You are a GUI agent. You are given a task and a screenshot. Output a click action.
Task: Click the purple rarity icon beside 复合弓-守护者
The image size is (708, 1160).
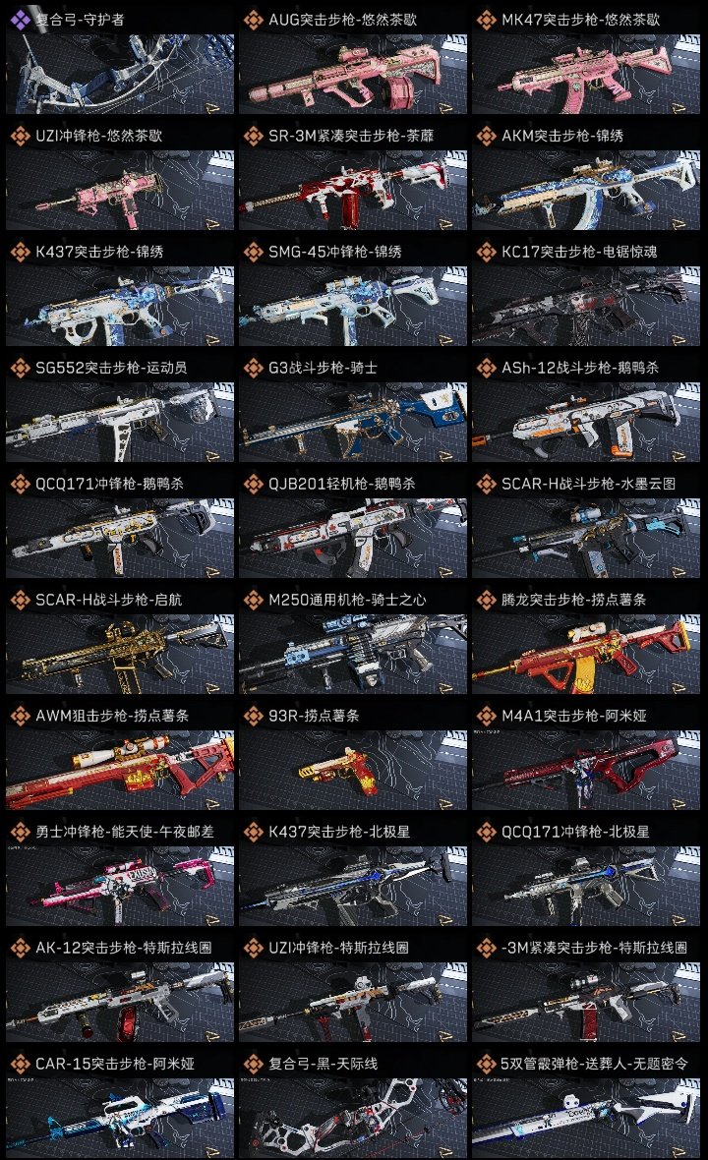pos(20,20)
